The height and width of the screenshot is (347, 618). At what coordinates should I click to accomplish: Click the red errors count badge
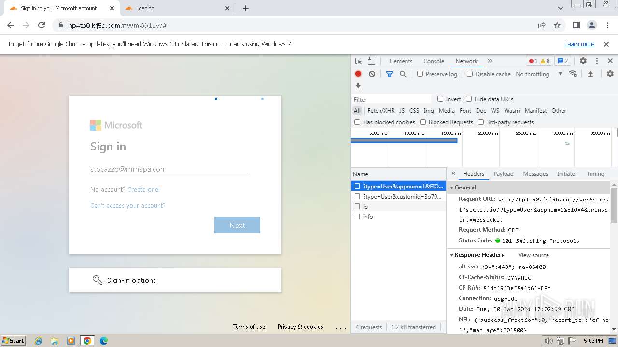coord(533,61)
